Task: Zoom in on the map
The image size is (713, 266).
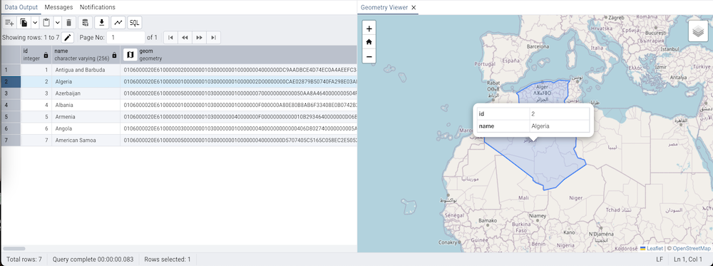Action: coord(369,29)
